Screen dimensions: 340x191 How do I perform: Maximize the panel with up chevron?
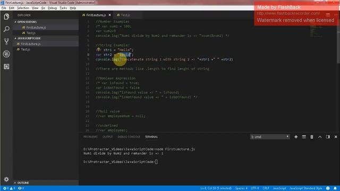320,137
